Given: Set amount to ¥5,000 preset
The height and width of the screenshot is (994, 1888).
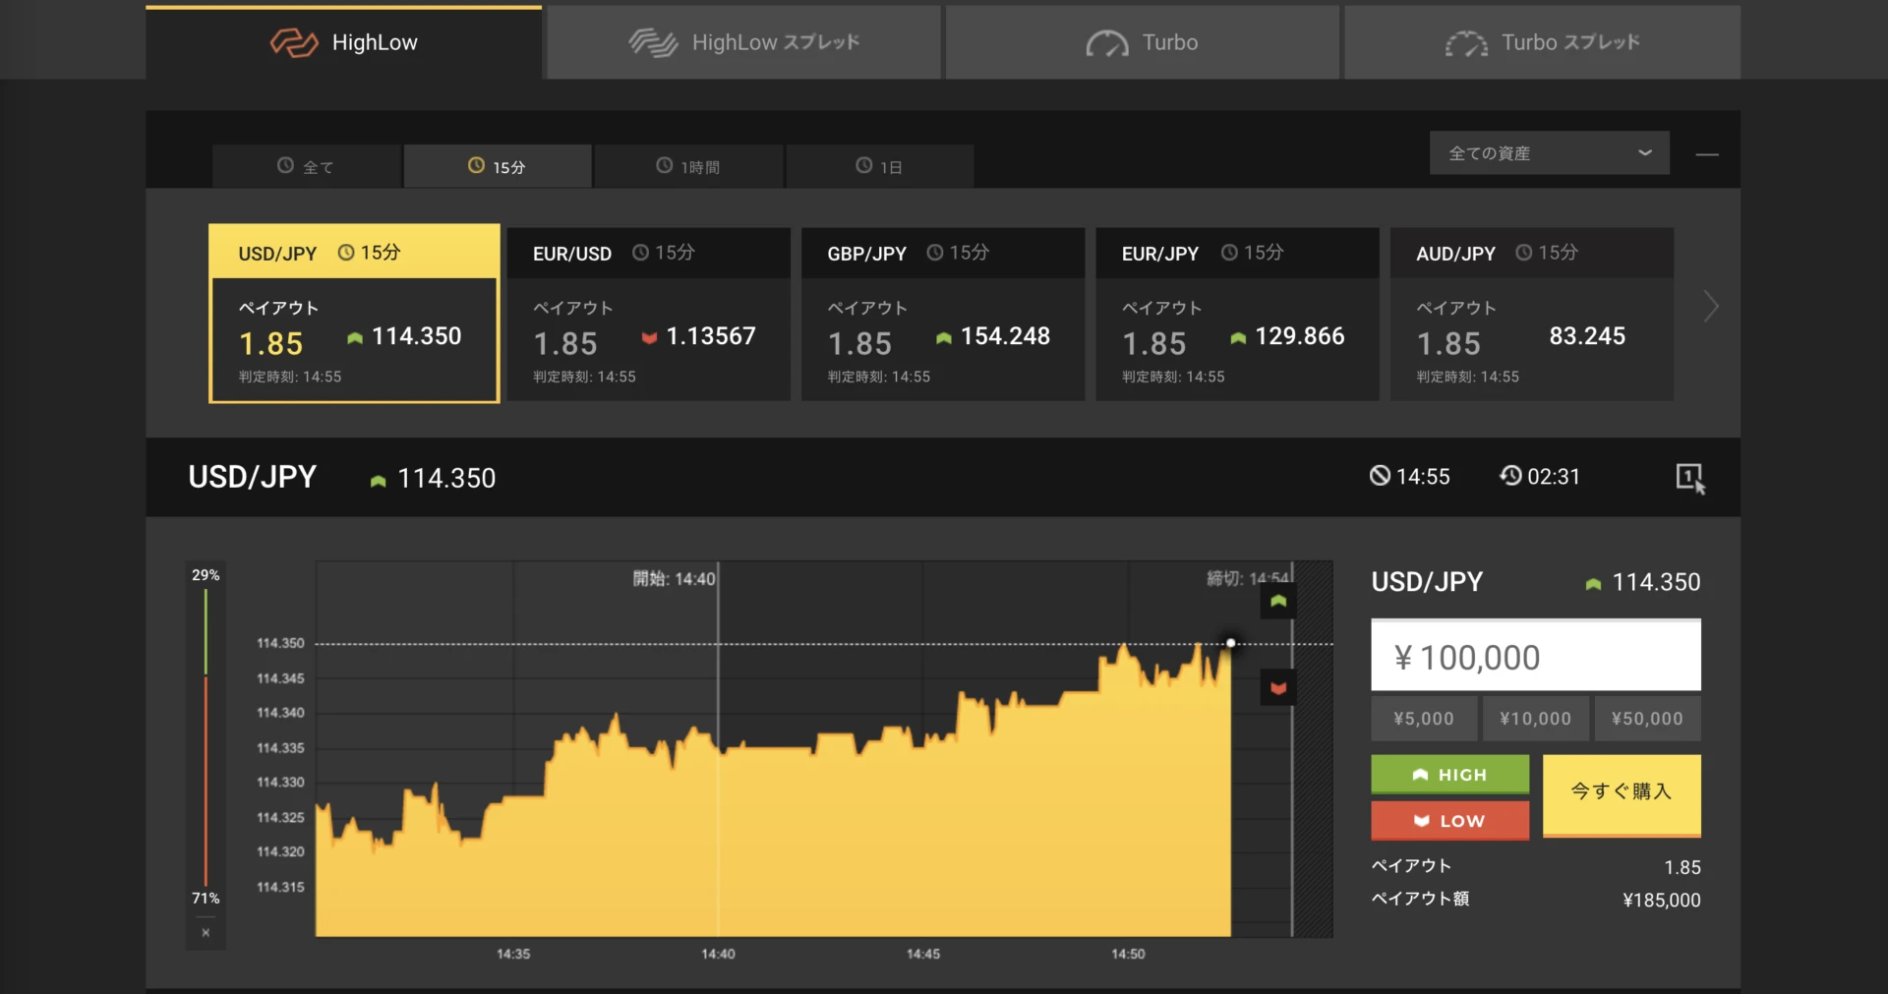Looking at the screenshot, I should (1423, 719).
